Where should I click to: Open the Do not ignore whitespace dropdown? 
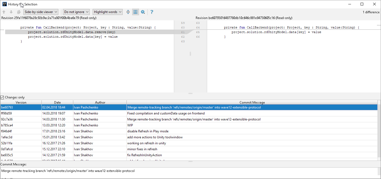click(76, 12)
